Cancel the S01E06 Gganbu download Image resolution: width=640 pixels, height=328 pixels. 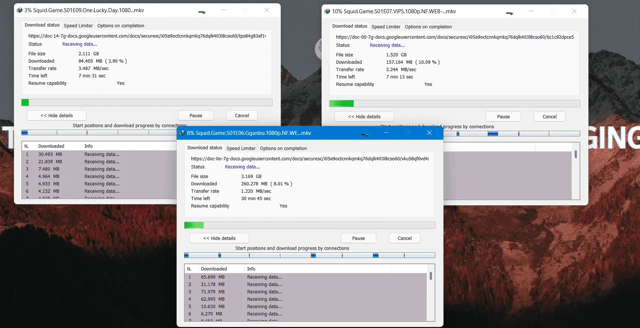405,238
